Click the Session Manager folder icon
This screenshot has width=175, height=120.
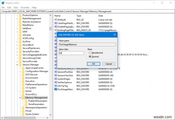(x=20, y=65)
